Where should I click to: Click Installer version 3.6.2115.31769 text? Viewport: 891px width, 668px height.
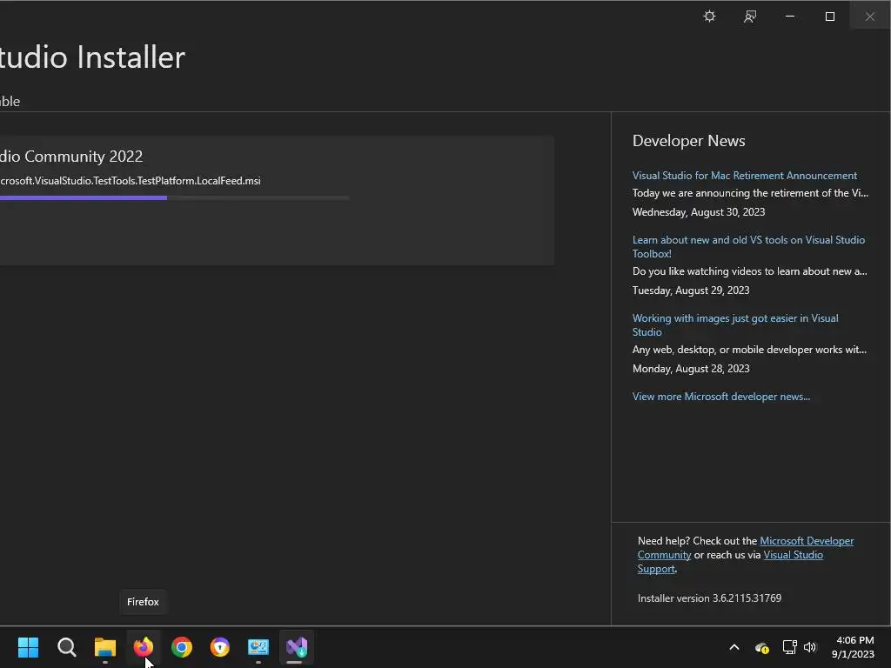[x=709, y=598]
